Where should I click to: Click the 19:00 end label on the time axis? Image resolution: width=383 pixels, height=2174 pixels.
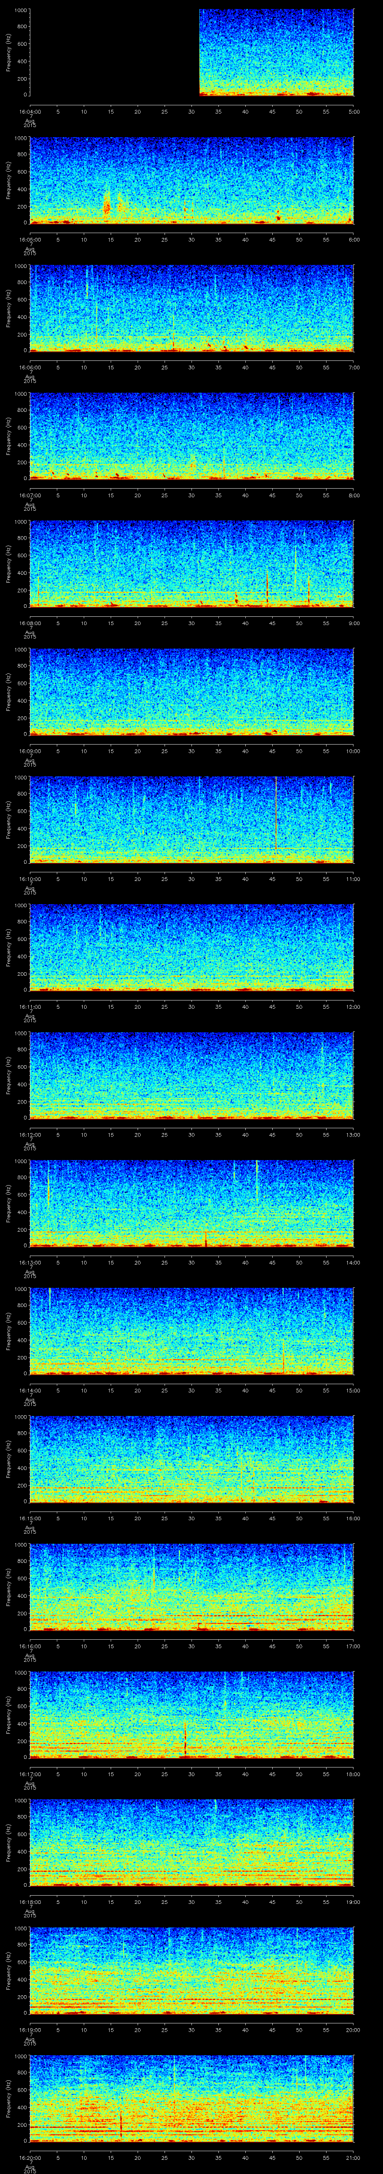pos(353,1902)
